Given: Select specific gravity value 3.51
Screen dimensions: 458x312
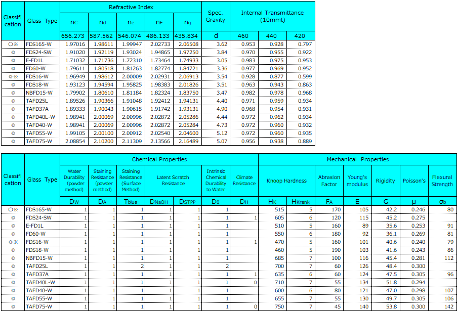Looking at the screenshot, I should (222, 84).
